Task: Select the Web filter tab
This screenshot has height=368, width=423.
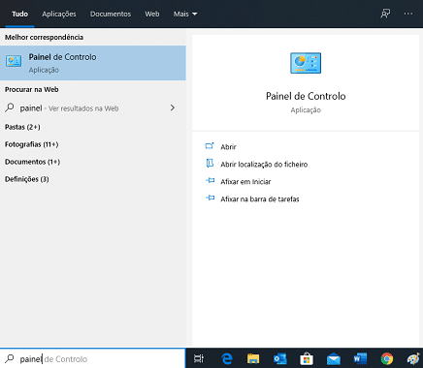Action: (152, 14)
